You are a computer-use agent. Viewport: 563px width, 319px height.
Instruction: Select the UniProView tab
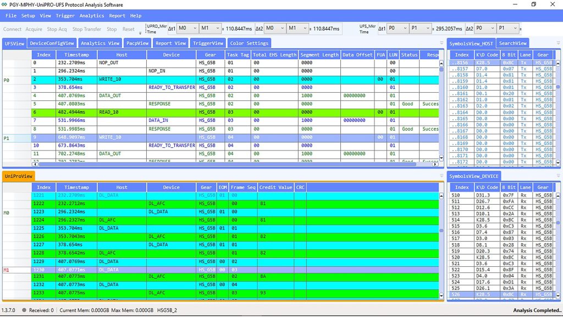pos(19,176)
